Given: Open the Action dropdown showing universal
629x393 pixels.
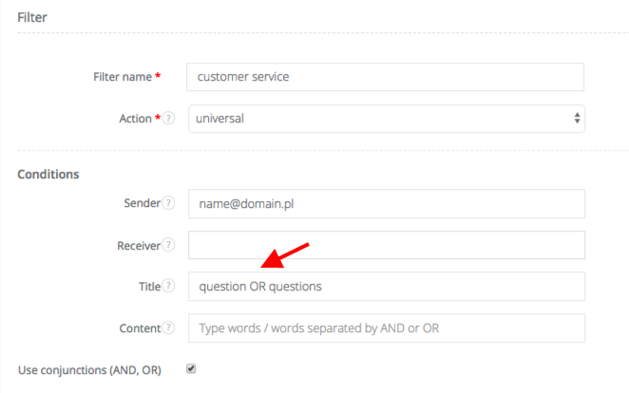Looking at the screenshot, I should click(x=386, y=119).
